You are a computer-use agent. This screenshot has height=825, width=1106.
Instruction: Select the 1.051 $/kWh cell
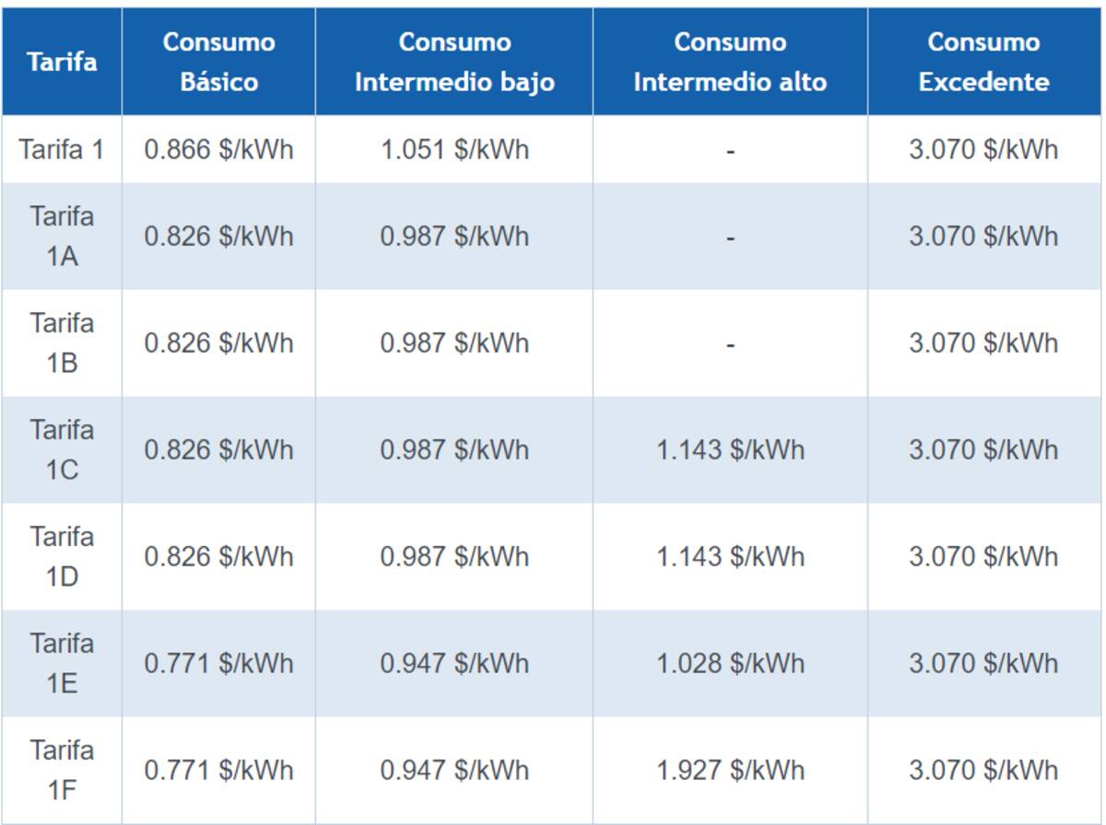[454, 149]
